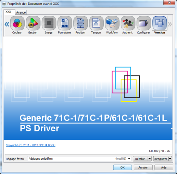Screen dimensions: 177x174
Task: Click the version text 1.0.107 / FR - 76
Action: tap(159, 151)
